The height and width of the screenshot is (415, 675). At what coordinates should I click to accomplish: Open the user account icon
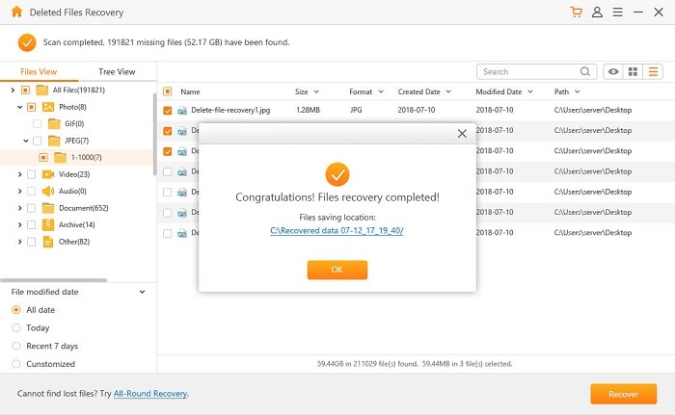click(x=597, y=13)
